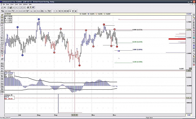Click the printer icon
The width and height of the screenshot is (196, 119).
[x=28, y=7]
